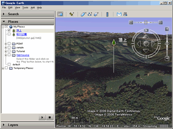Expand the Tutorial folder
The image size is (173, 129).
tap(6, 52)
